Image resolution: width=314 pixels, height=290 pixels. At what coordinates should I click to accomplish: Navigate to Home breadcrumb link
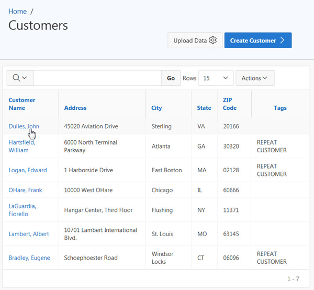17,11
